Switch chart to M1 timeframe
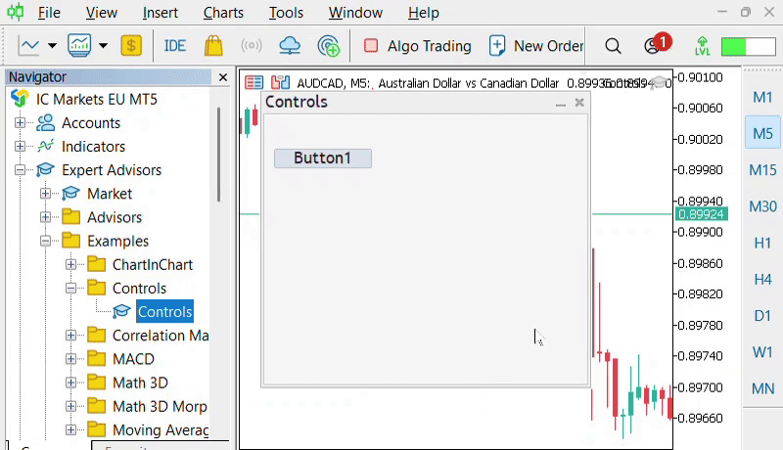The height and width of the screenshot is (450, 783). click(762, 97)
